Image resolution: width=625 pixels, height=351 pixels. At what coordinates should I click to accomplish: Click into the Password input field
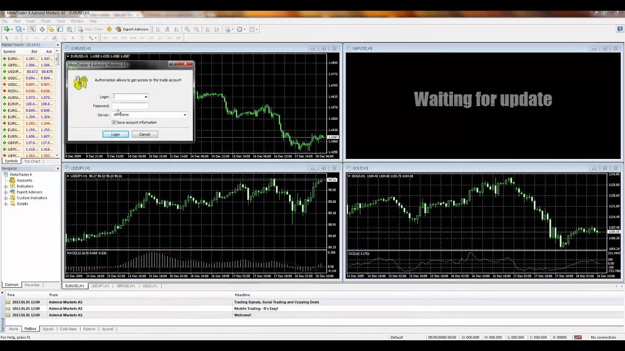click(x=130, y=106)
